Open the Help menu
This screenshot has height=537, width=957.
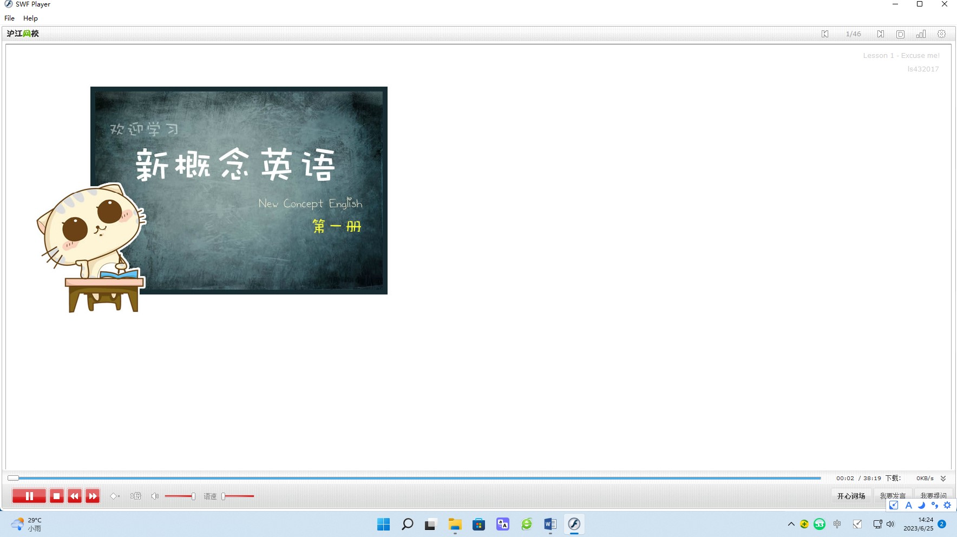coord(30,18)
